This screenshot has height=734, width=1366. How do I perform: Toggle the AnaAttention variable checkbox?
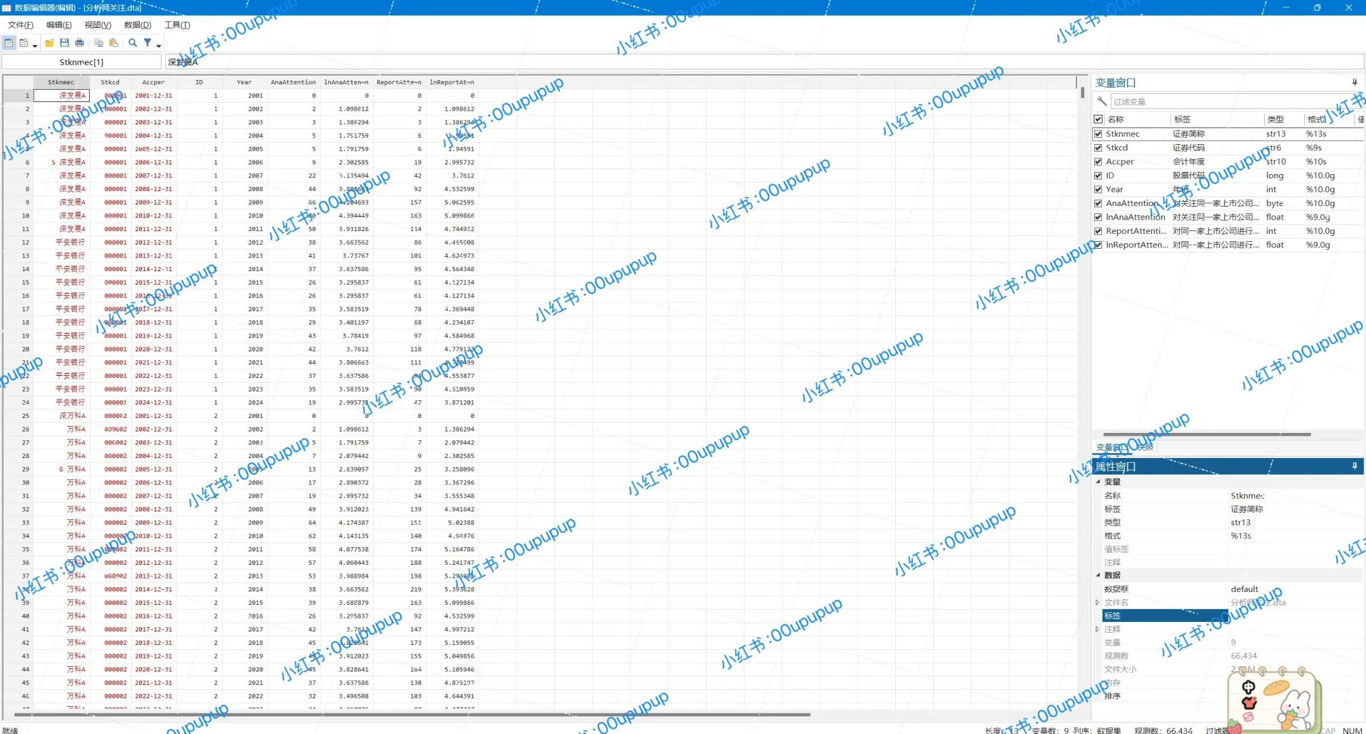tap(1098, 203)
